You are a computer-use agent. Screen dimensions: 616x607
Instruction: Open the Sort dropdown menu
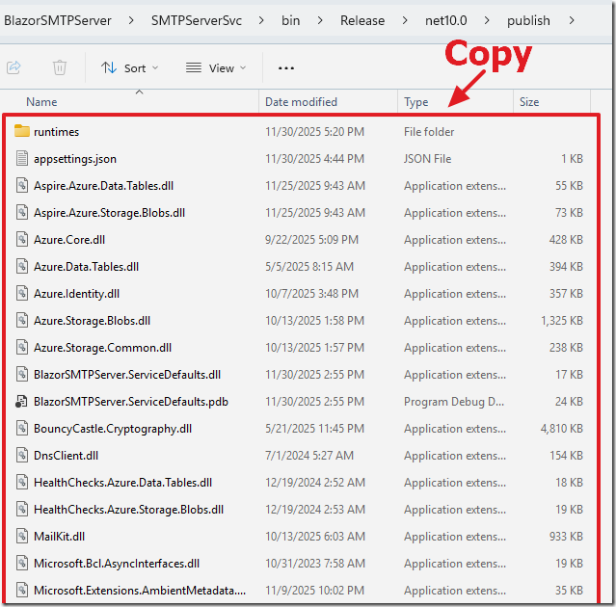point(130,68)
